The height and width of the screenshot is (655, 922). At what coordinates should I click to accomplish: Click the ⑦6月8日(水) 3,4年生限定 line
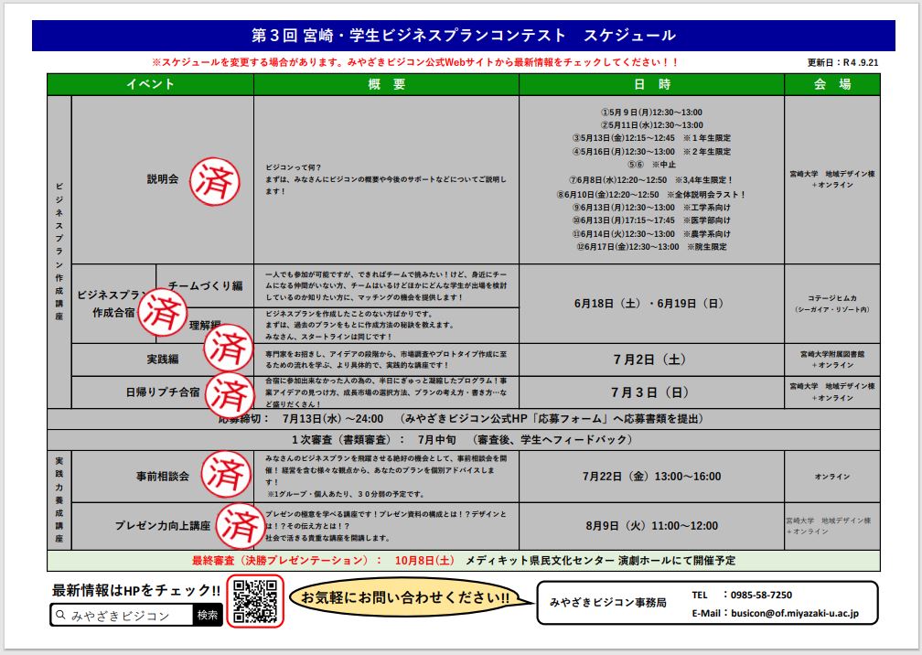point(651,180)
